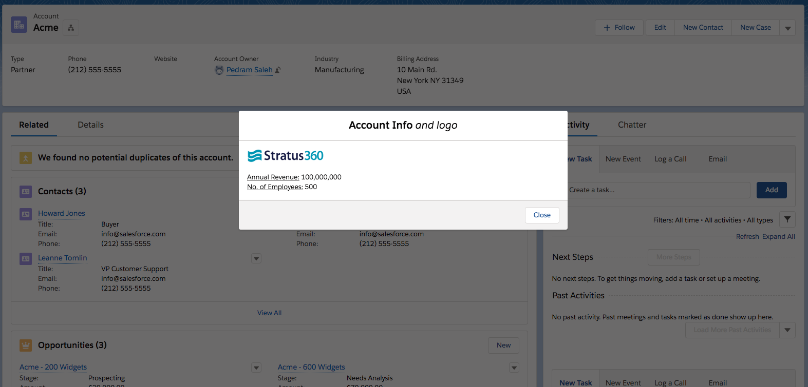The height and width of the screenshot is (387, 808).
Task: Select the Log a Call tab
Action: tap(670, 159)
